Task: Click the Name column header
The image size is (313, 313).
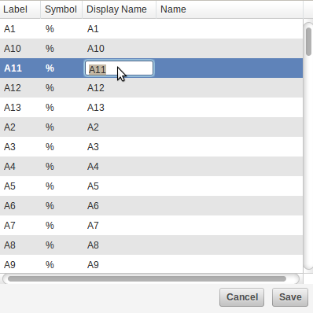Action: click(x=230, y=9)
